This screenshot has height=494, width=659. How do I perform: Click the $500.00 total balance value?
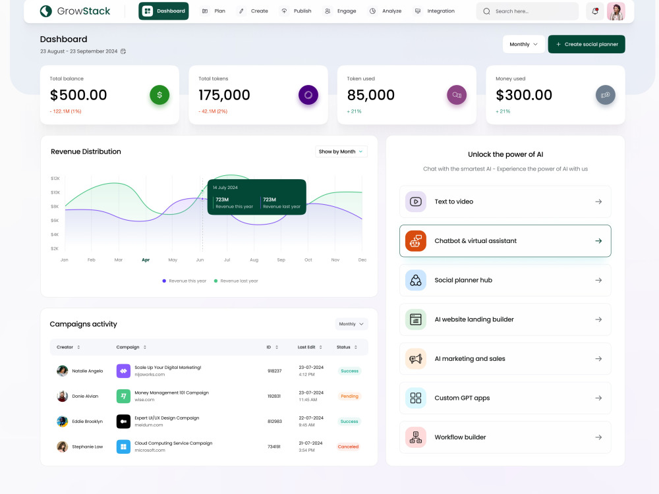(78, 95)
